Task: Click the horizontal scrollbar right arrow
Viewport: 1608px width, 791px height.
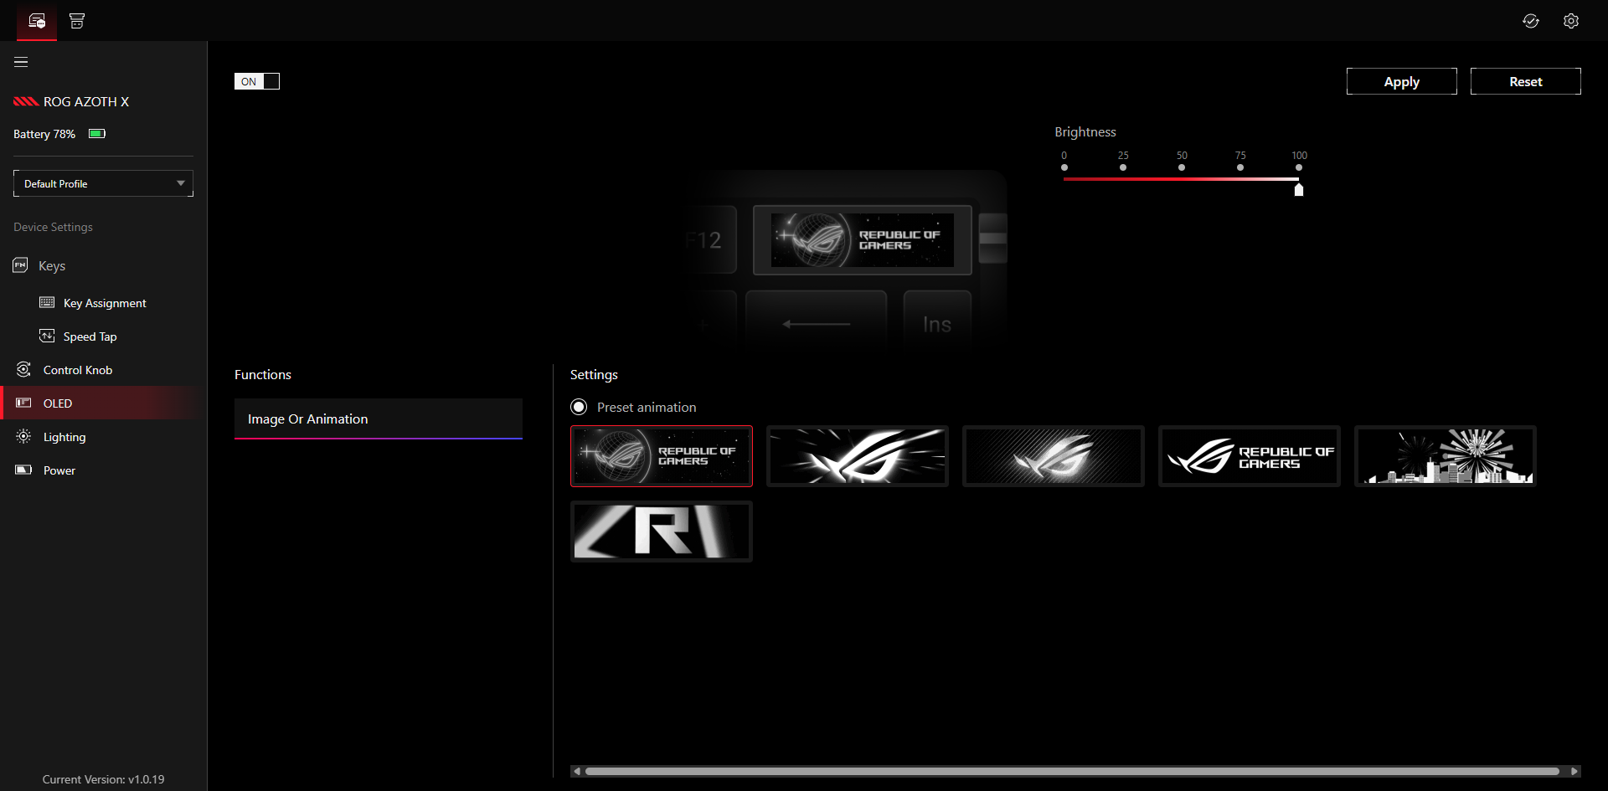Action: pyautogui.click(x=1574, y=771)
